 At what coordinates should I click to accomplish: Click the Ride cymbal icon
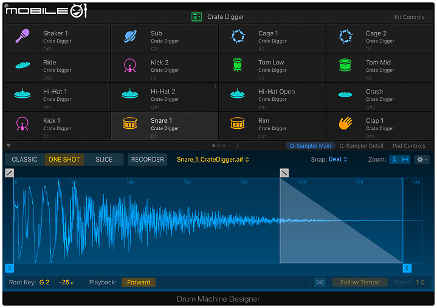pyautogui.click(x=22, y=65)
